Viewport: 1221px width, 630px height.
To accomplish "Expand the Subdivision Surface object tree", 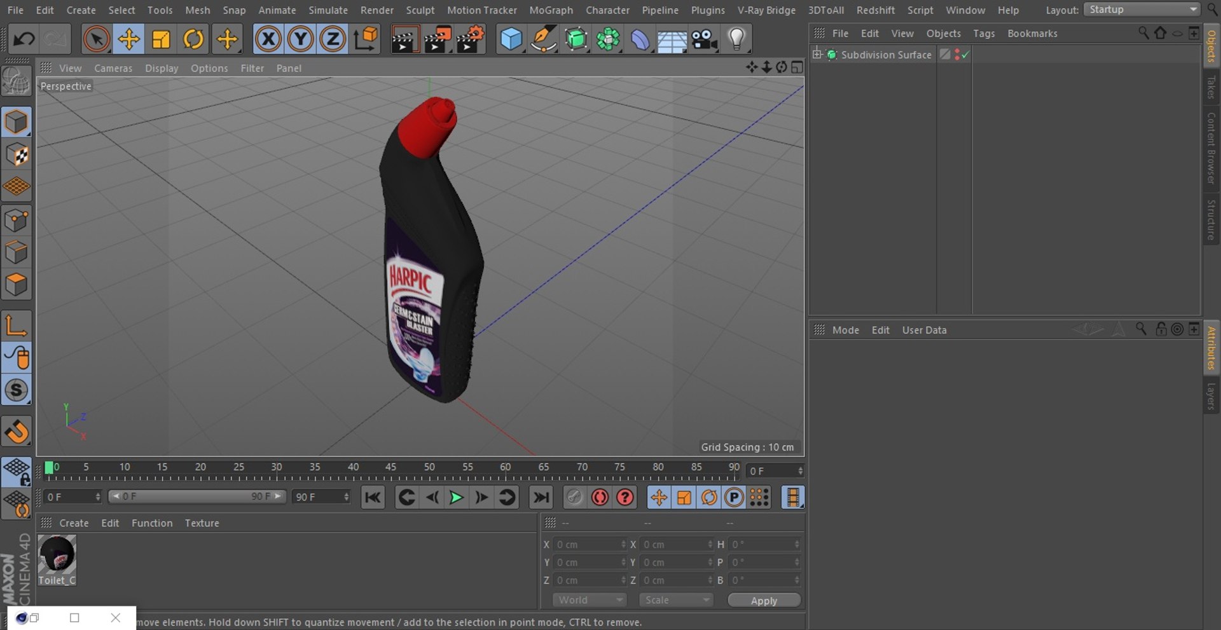I will (x=817, y=55).
